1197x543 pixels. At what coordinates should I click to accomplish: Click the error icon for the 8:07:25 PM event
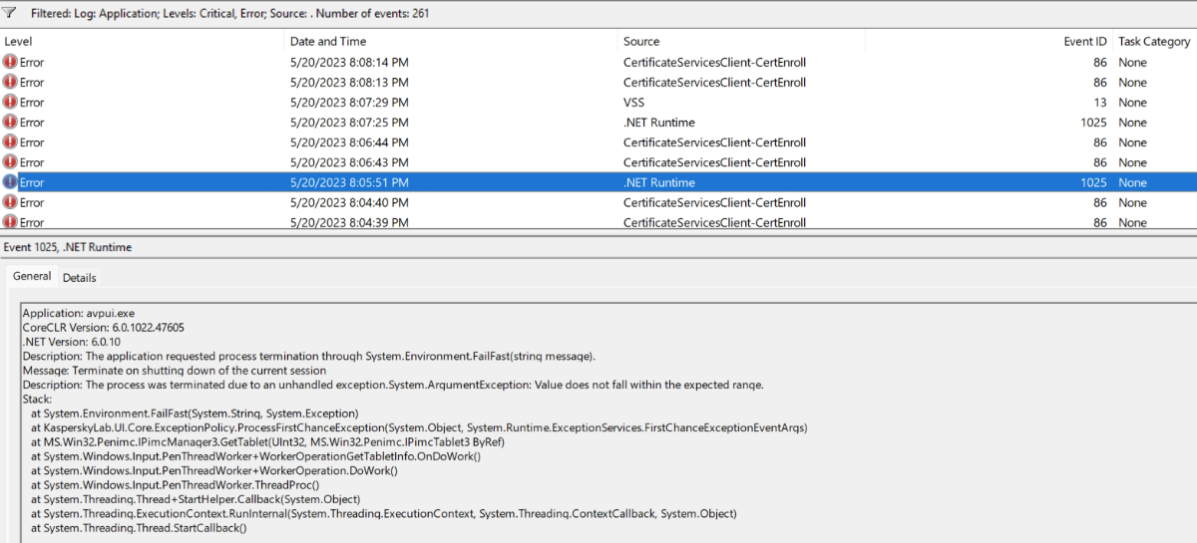[10, 123]
